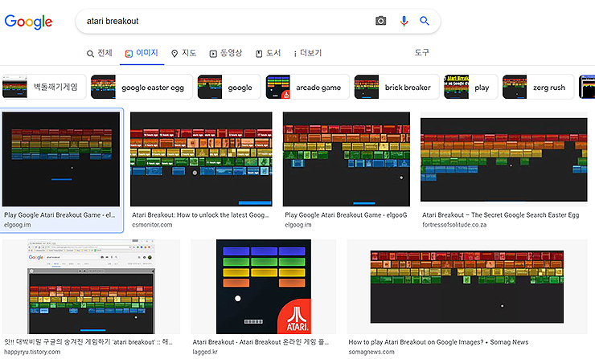Select the 이미지 (Images) tab
Viewport: 595px width, 359px height.
coord(142,53)
